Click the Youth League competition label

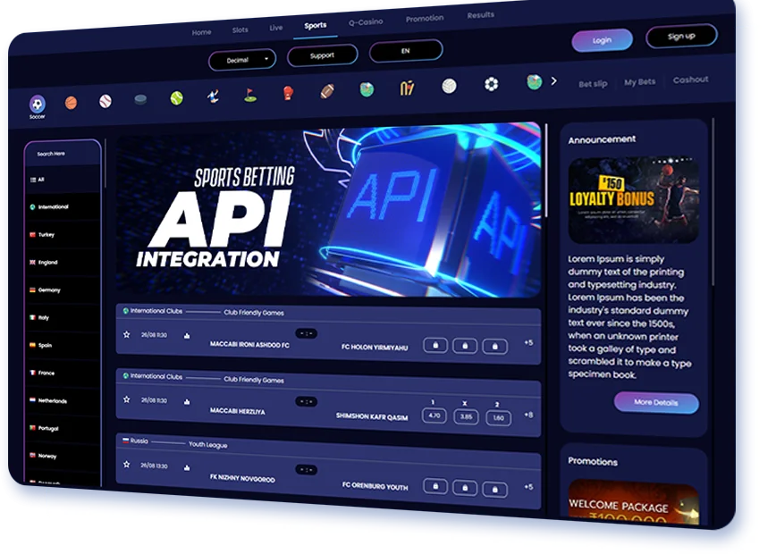click(x=207, y=445)
